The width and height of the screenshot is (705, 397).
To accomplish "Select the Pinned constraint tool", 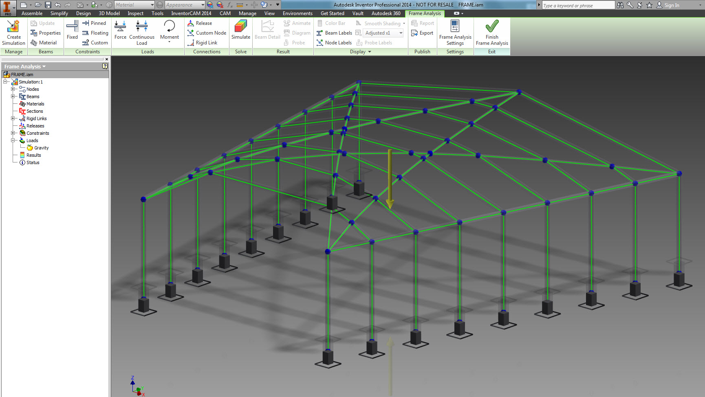I will 94,23.
